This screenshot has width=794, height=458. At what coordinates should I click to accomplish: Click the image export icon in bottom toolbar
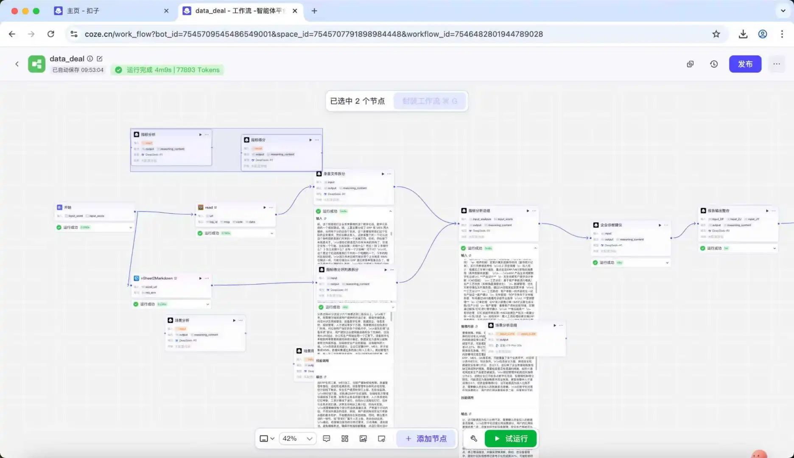[x=363, y=438]
